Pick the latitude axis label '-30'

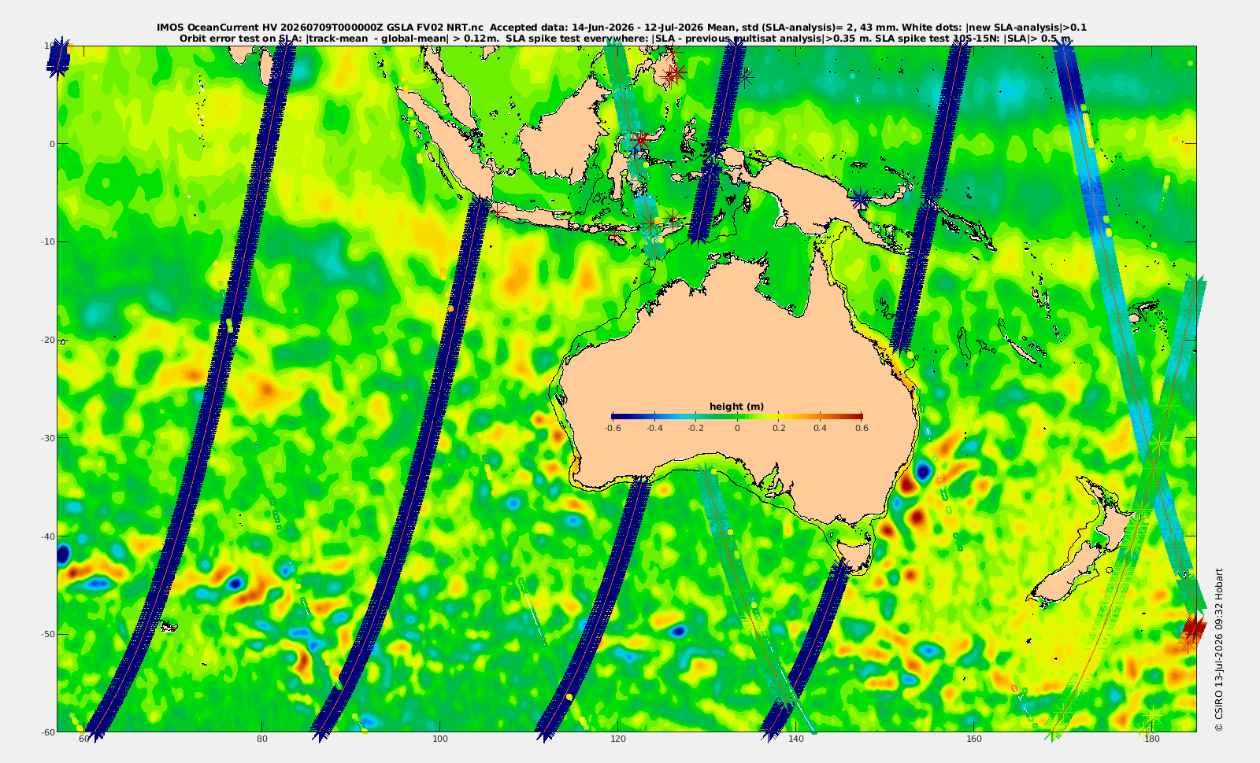click(x=47, y=438)
